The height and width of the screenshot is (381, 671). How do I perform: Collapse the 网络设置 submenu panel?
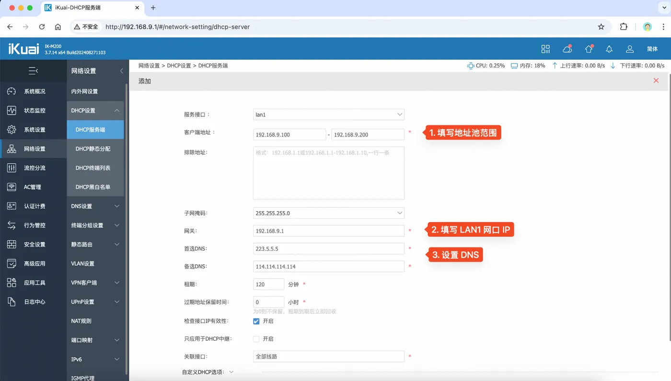click(x=121, y=71)
